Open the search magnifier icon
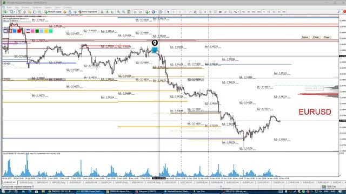 (x=339, y=12)
